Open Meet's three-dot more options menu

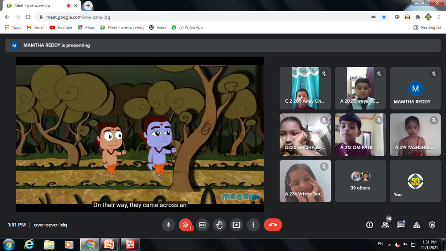[253, 225]
